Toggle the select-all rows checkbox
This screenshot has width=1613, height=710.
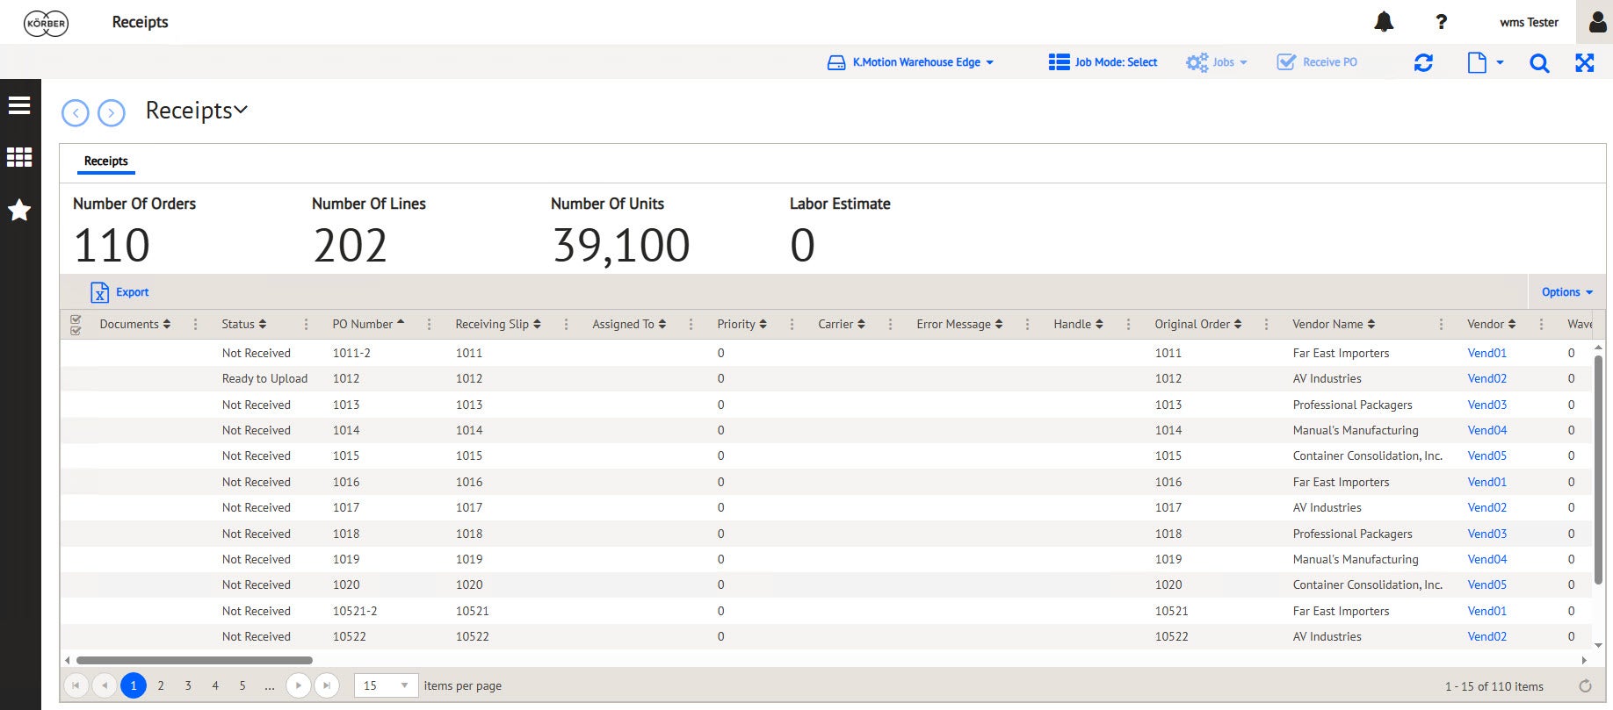[76, 324]
